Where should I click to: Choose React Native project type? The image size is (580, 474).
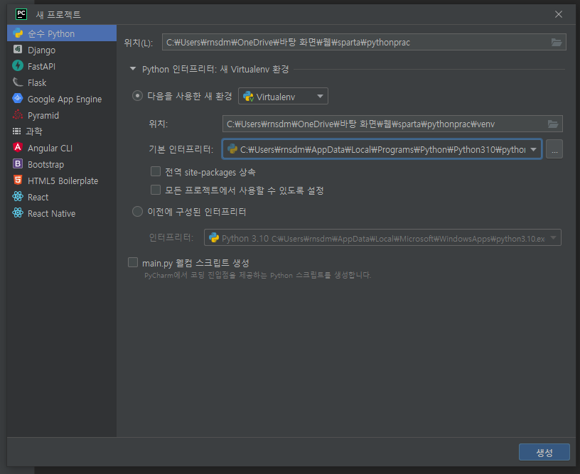[62, 213]
